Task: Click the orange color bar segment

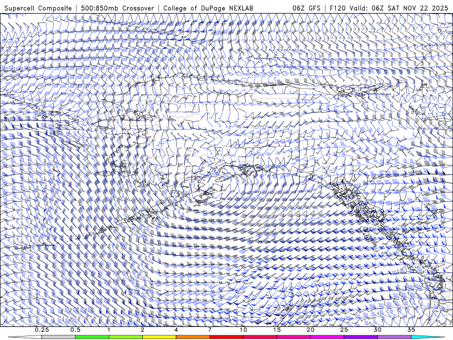Action: [193, 337]
